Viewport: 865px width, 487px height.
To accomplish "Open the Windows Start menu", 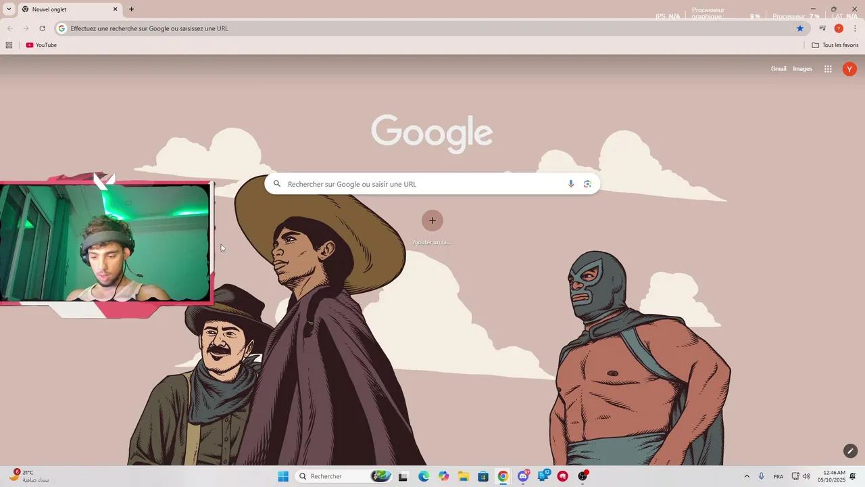I will (x=283, y=476).
